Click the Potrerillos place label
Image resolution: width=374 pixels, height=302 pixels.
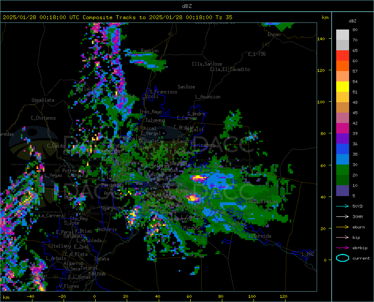[x=76, y=171]
